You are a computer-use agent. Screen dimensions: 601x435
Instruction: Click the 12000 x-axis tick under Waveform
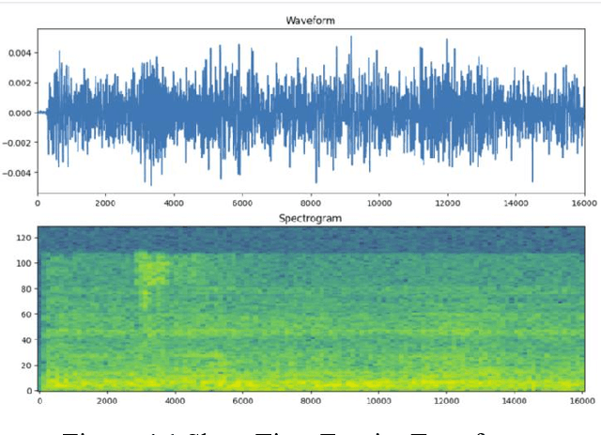tap(447, 203)
